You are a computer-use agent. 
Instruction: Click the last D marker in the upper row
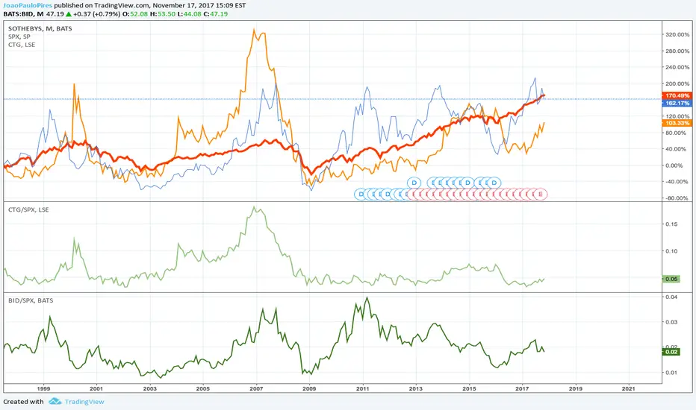pyautogui.click(x=494, y=183)
